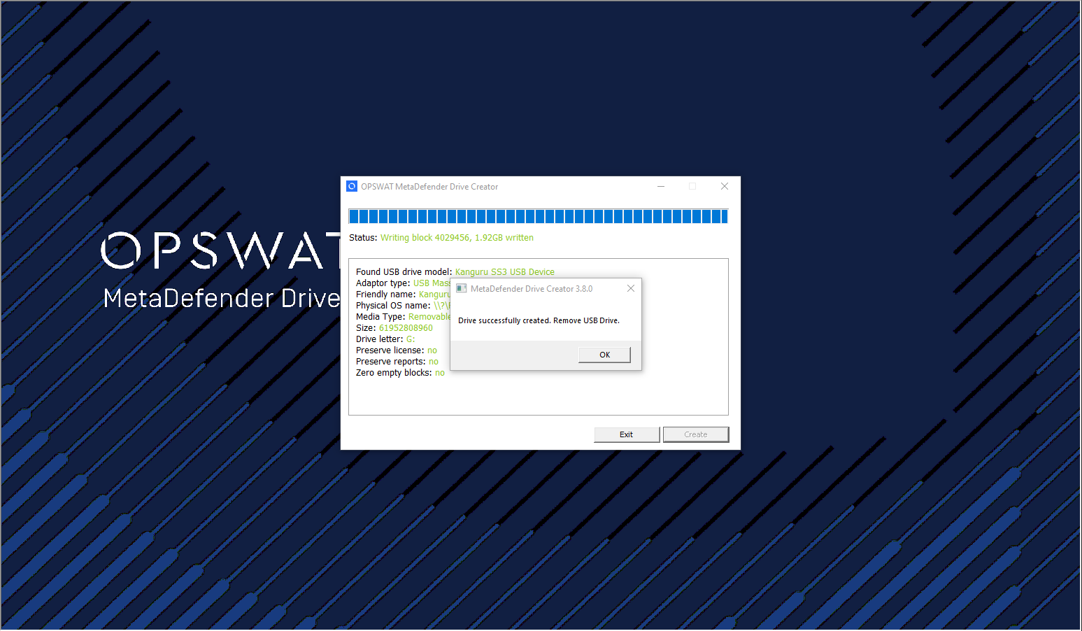Click the greyed-out Create button
Screen dimensions: 1082x631
696,434
